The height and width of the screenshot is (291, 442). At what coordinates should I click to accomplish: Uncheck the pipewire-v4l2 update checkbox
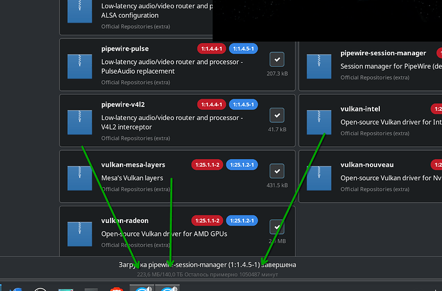click(277, 115)
